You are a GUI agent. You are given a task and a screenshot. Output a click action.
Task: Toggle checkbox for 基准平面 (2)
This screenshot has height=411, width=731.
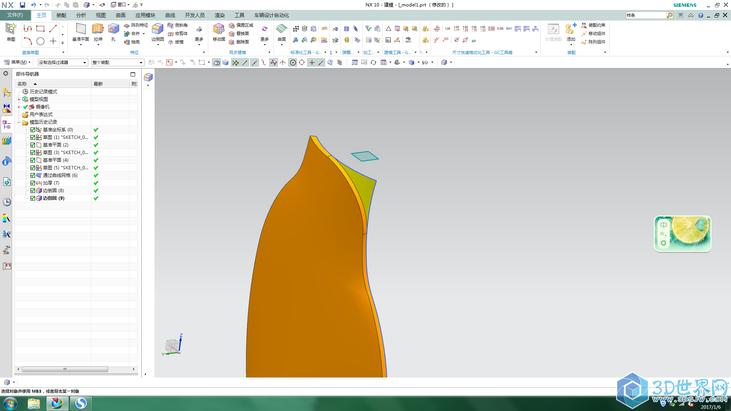tap(33, 145)
